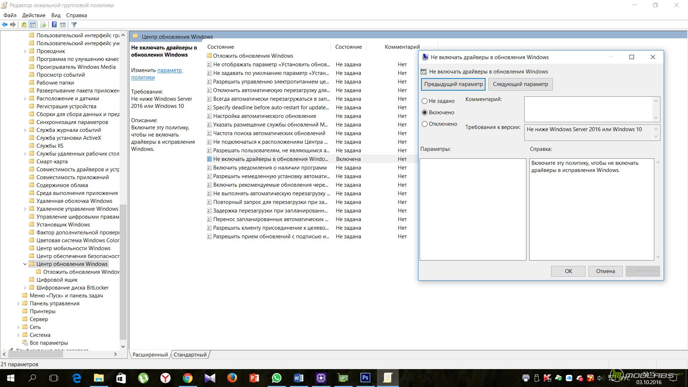
Task: Select the 'Включено' radio button
Action: pyautogui.click(x=425, y=113)
